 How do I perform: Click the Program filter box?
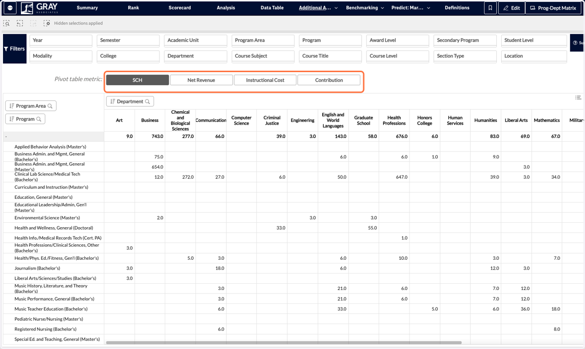tap(330, 40)
